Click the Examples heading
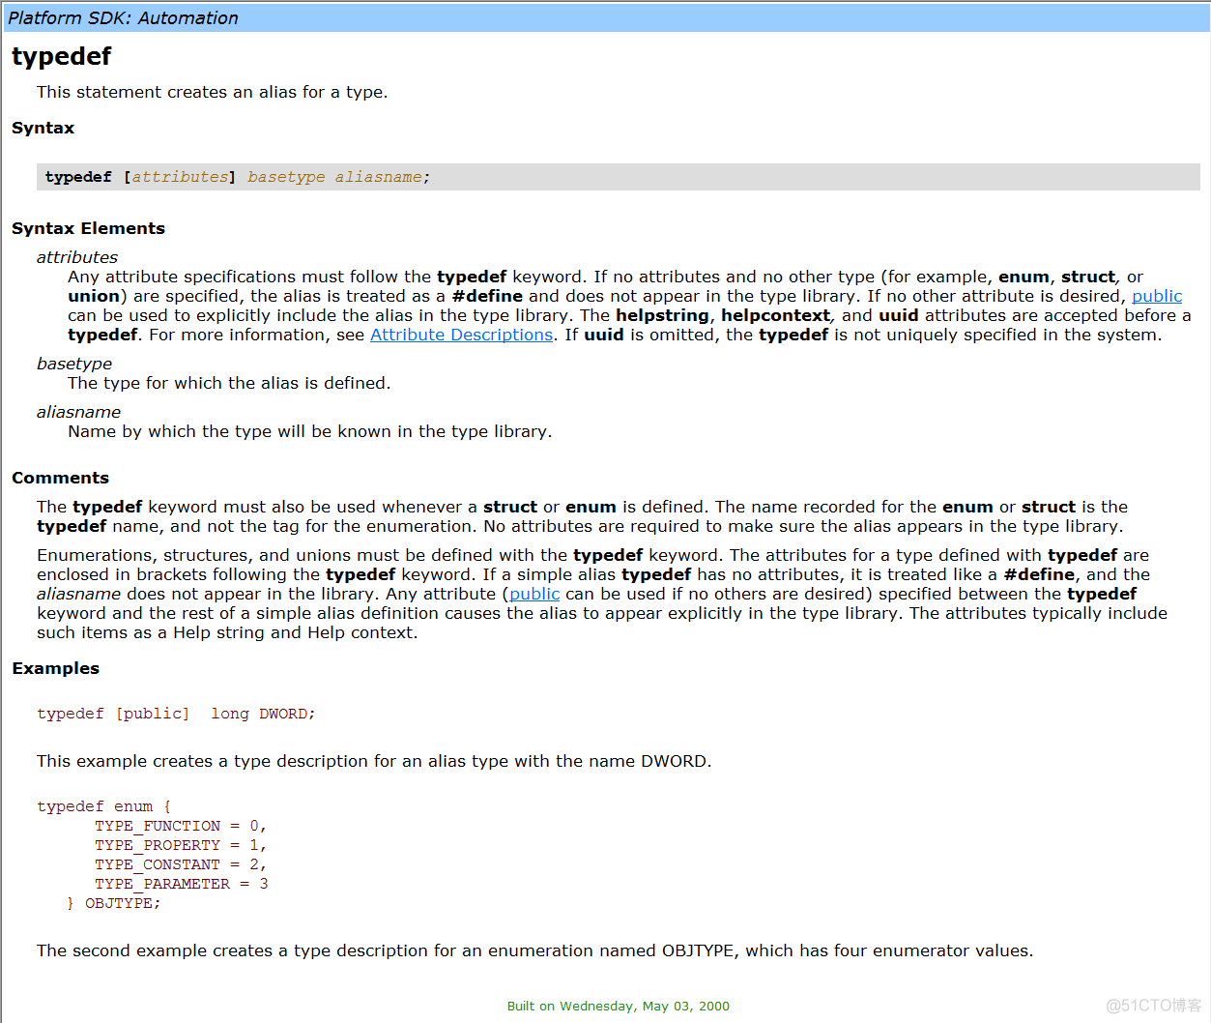The width and height of the screenshot is (1211, 1023). (55, 668)
